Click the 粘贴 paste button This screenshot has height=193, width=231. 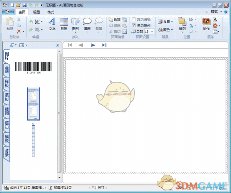(x=10, y=24)
